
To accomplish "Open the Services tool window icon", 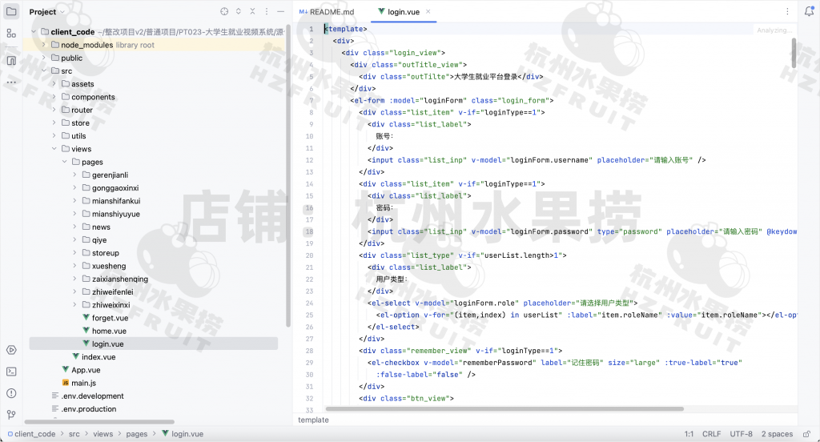I will pos(11,350).
